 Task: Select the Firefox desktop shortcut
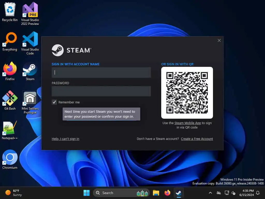10,71
